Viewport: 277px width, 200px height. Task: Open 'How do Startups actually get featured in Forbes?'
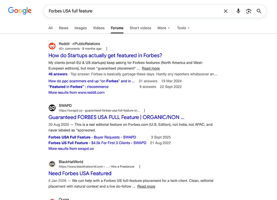[105, 55]
